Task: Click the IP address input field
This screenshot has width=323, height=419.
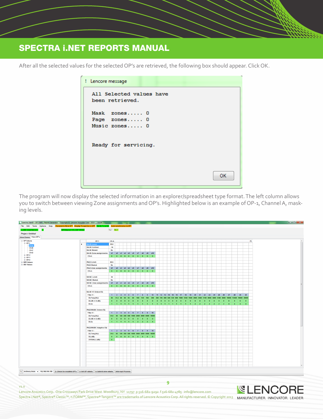Action: point(46,372)
